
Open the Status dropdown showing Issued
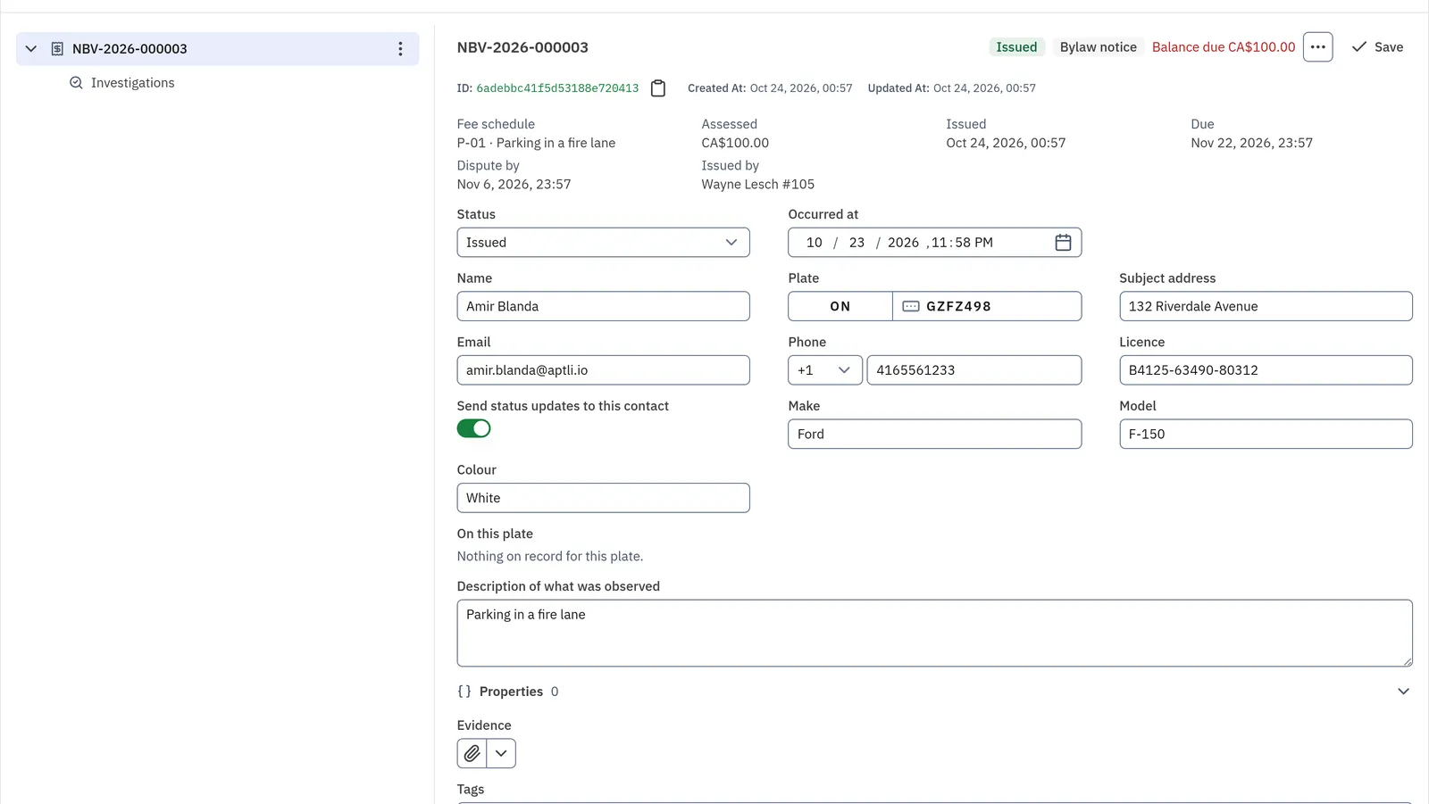pyautogui.click(x=603, y=243)
